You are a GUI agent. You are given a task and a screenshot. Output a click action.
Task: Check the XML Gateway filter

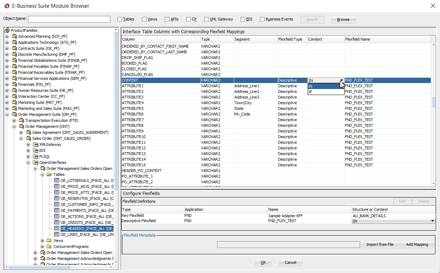[x=206, y=19]
